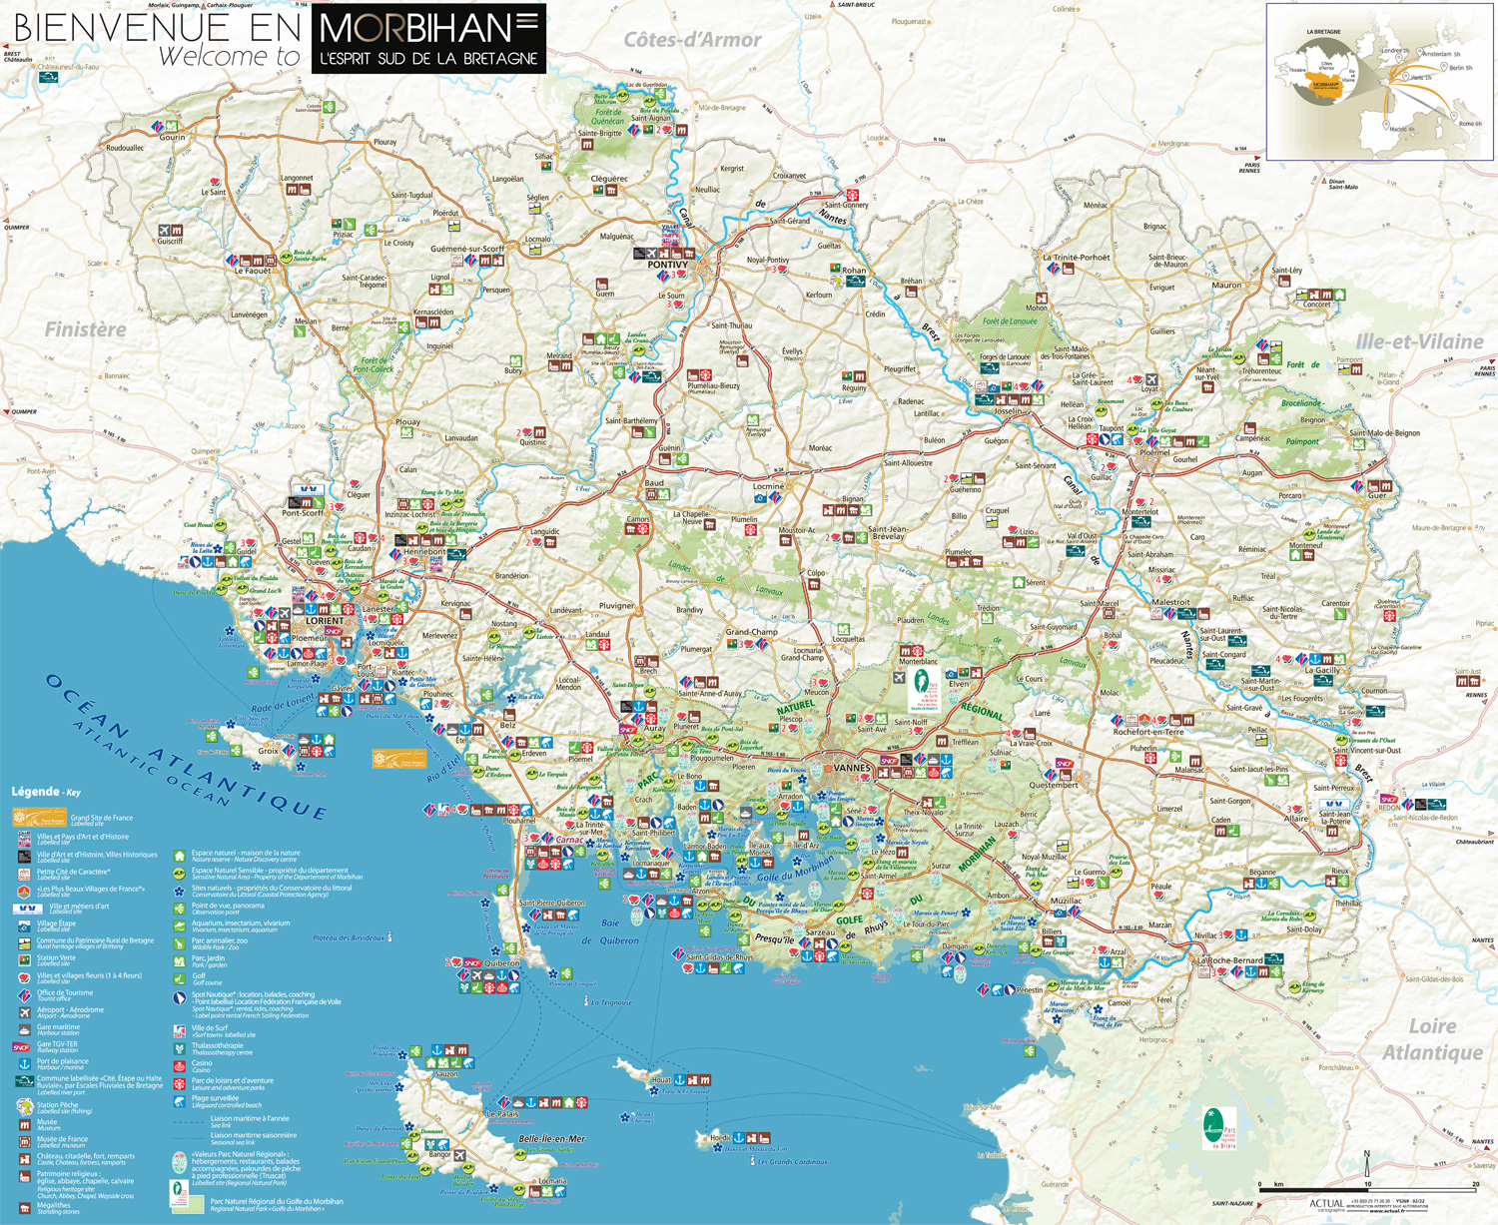
Task: Click the Locminé town label
Action: pyautogui.click(x=769, y=486)
